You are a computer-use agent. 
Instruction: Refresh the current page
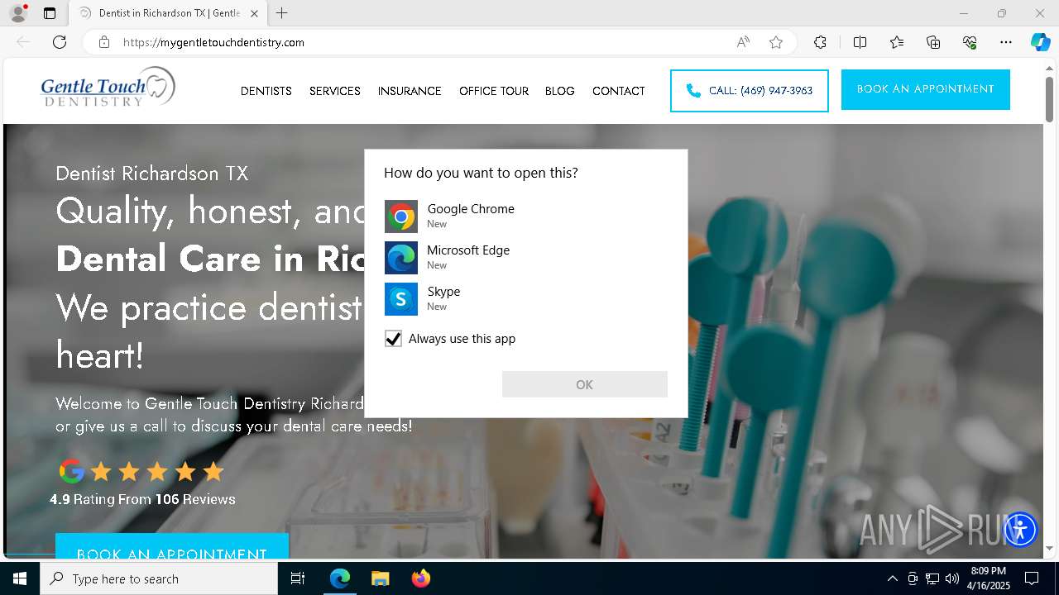(x=60, y=42)
